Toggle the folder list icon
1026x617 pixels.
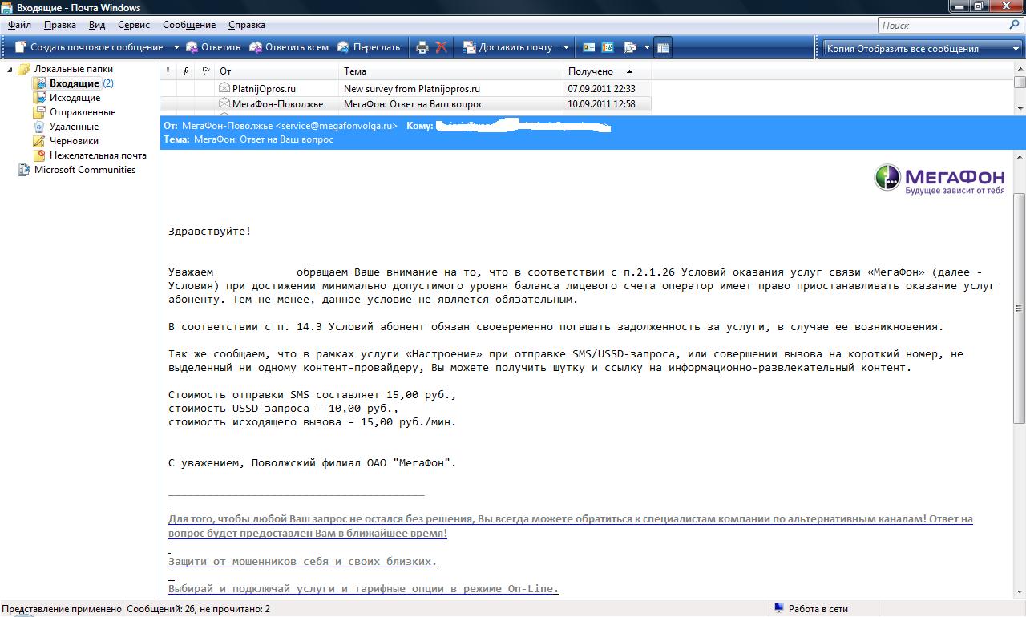click(663, 47)
